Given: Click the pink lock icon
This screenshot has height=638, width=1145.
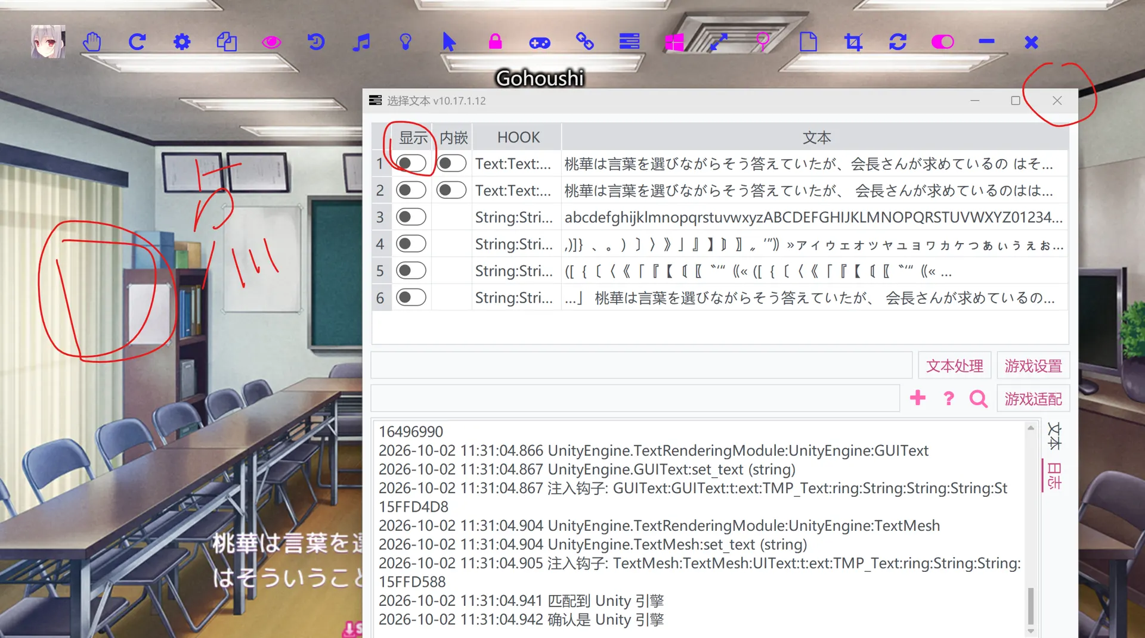Looking at the screenshot, I should pyautogui.click(x=495, y=42).
